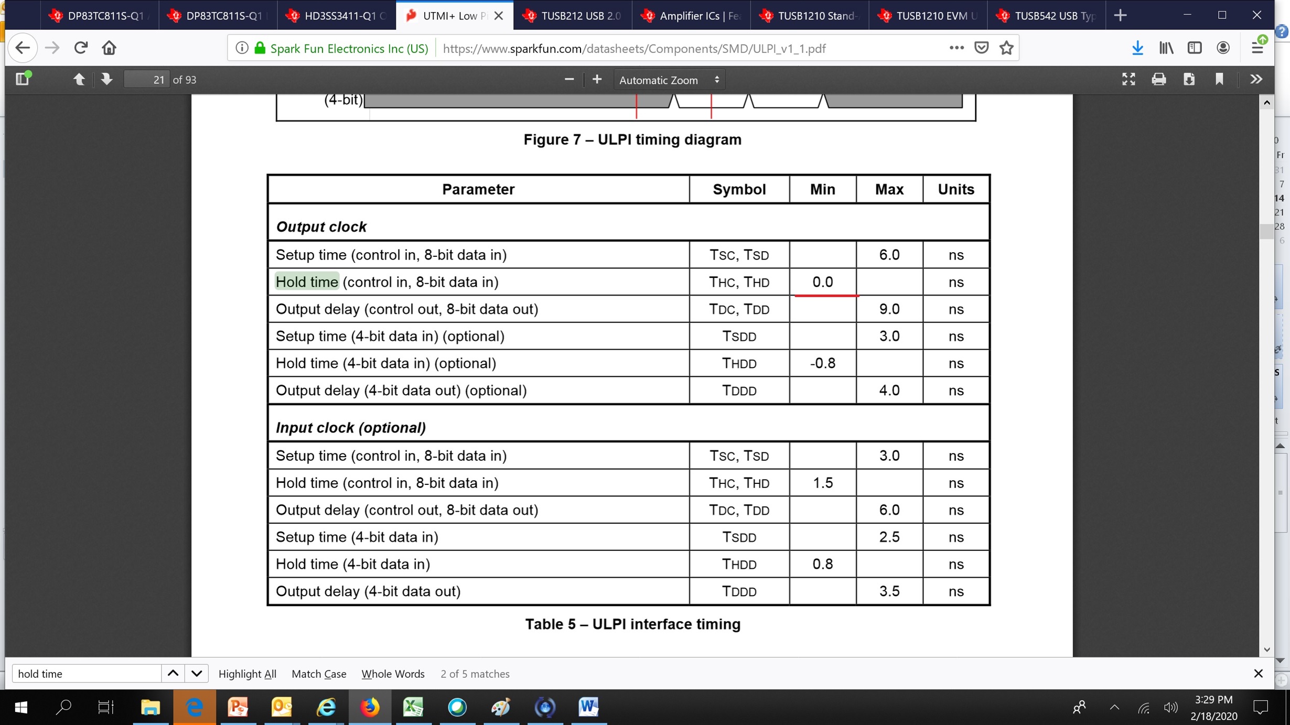Toggle Match Case in find bar
This screenshot has height=725, width=1290.
[319, 674]
